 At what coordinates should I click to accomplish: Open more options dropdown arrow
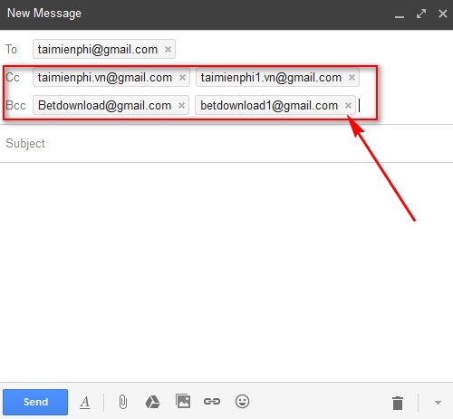438,403
